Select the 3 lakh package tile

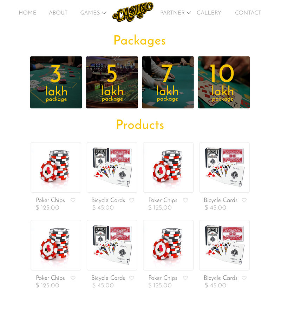tap(56, 82)
